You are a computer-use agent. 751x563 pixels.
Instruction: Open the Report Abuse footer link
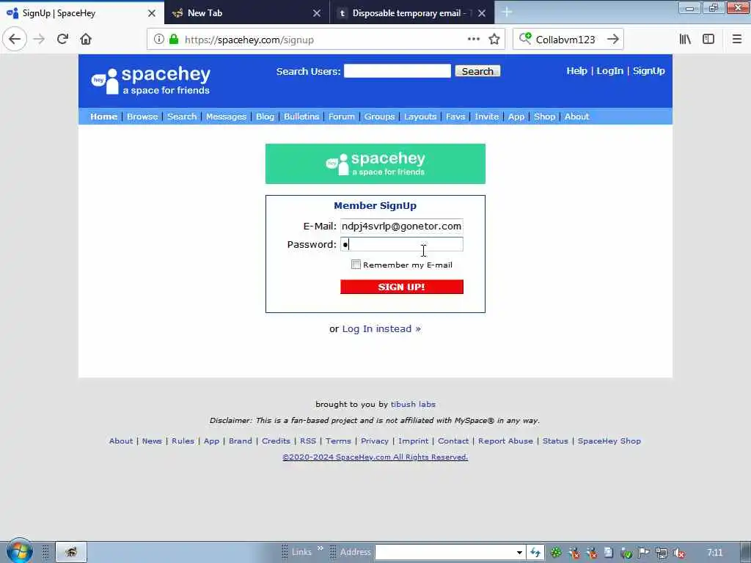pyautogui.click(x=505, y=441)
